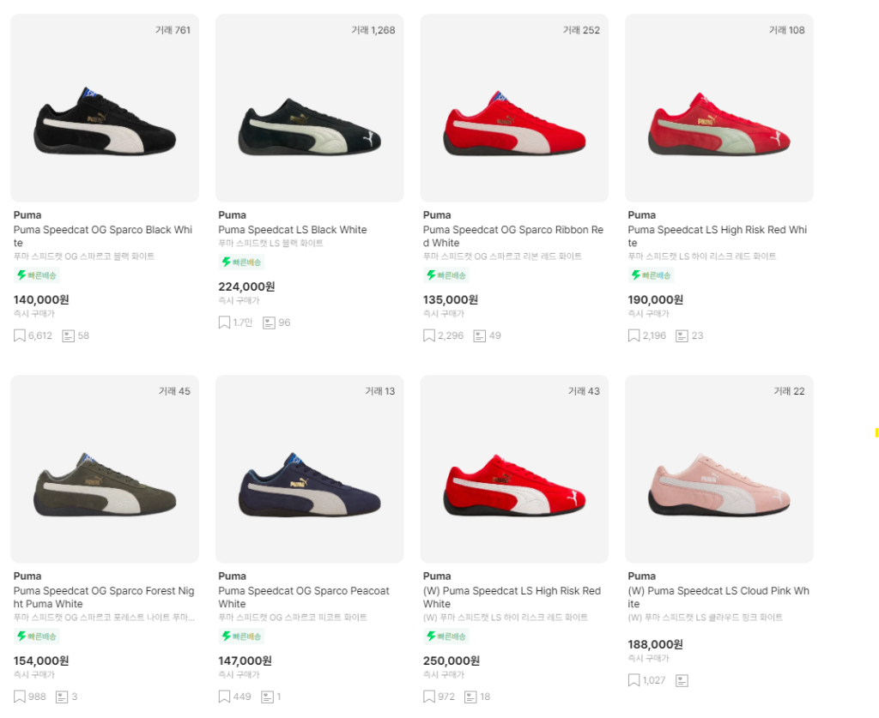Bookmark the Speedcat OG Sparco Black White

pos(20,335)
